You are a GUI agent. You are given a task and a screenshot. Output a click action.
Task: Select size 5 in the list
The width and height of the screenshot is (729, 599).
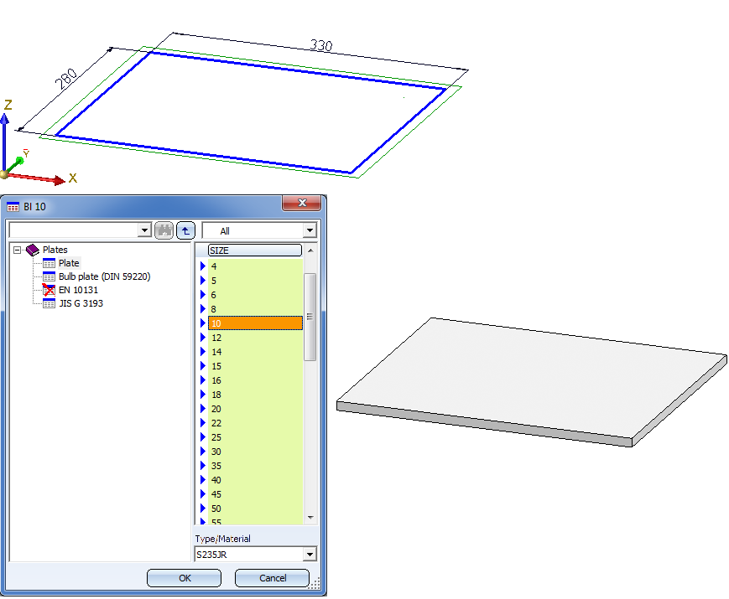(x=255, y=281)
